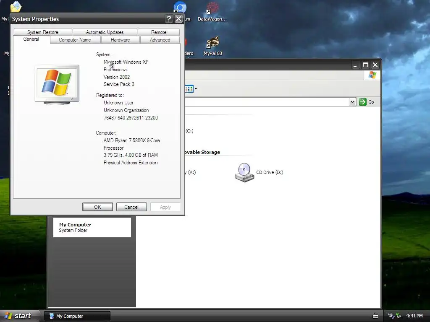Select the DataWagon desktop shortcut
Viewport: 430px width, 322px height.
coord(212,11)
